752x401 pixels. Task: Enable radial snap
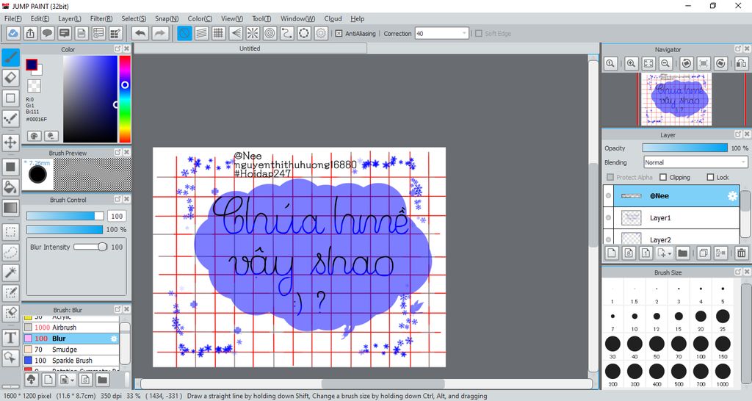click(253, 33)
